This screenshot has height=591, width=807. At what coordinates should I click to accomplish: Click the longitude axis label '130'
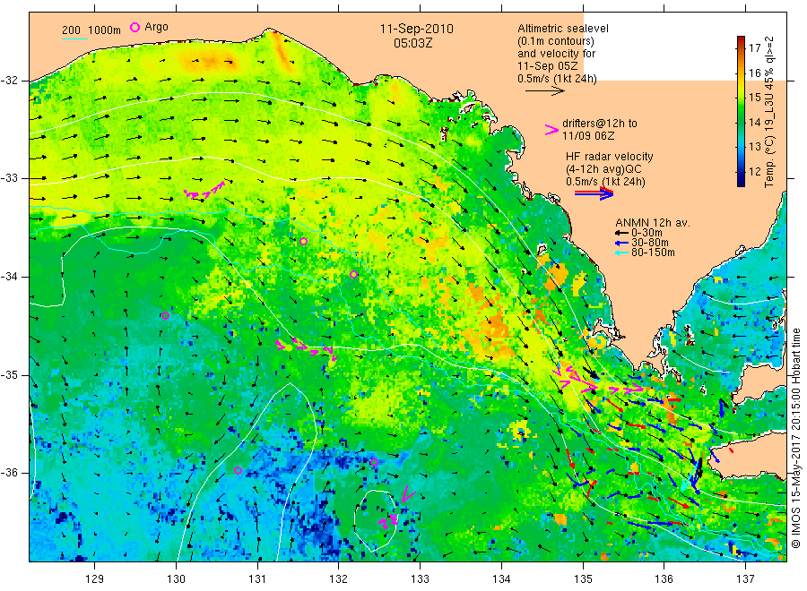(x=176, y=579)
